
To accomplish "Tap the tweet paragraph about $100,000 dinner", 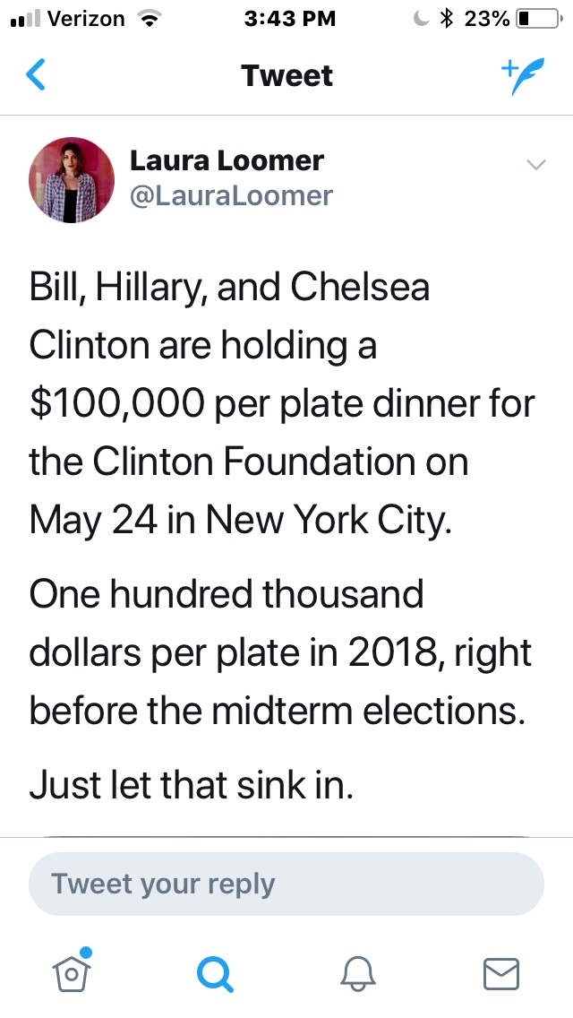I will (282, 403).
